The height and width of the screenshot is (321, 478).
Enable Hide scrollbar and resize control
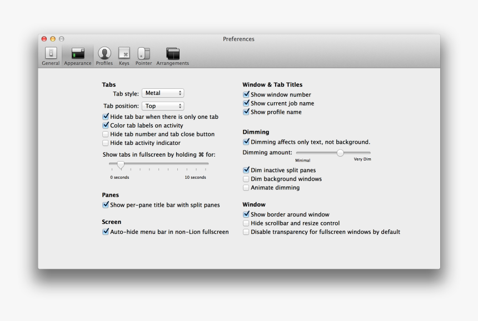[x=246, y=223]
